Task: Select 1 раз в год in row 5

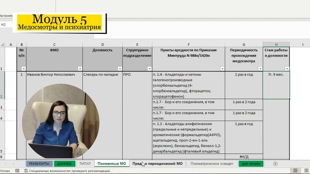Action: click(x=244, y=137)
